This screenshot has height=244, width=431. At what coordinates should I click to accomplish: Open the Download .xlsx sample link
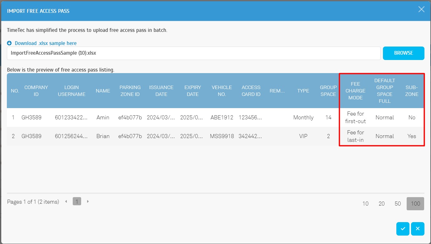(46, 43)
